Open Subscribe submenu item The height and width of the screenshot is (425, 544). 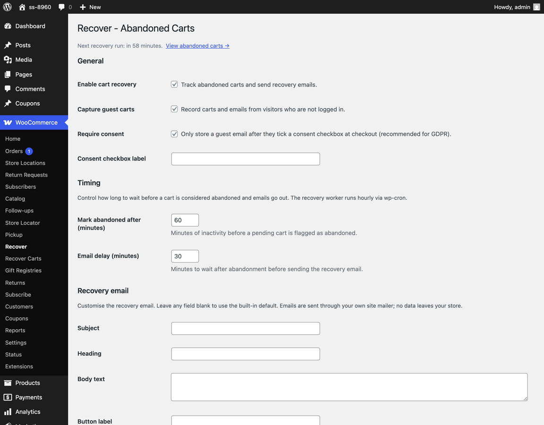(x=18, y=295)
